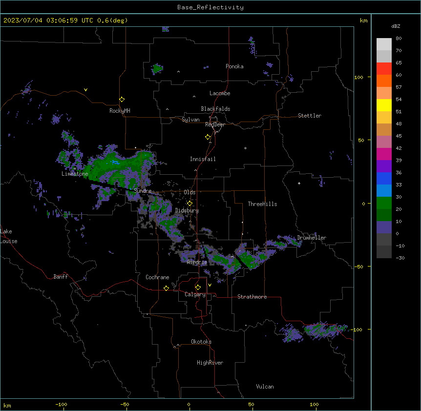Click the Vulcan label
This screenshot has width=421, height=411.
pos(265,387)
